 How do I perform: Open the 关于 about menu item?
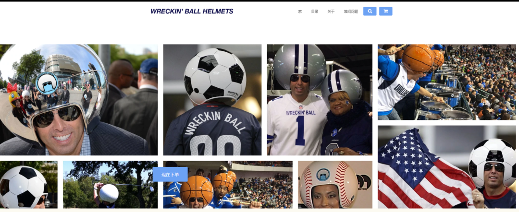[331, 12]
